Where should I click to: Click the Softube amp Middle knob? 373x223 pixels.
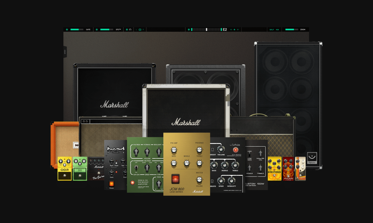[x=224, y=165]
